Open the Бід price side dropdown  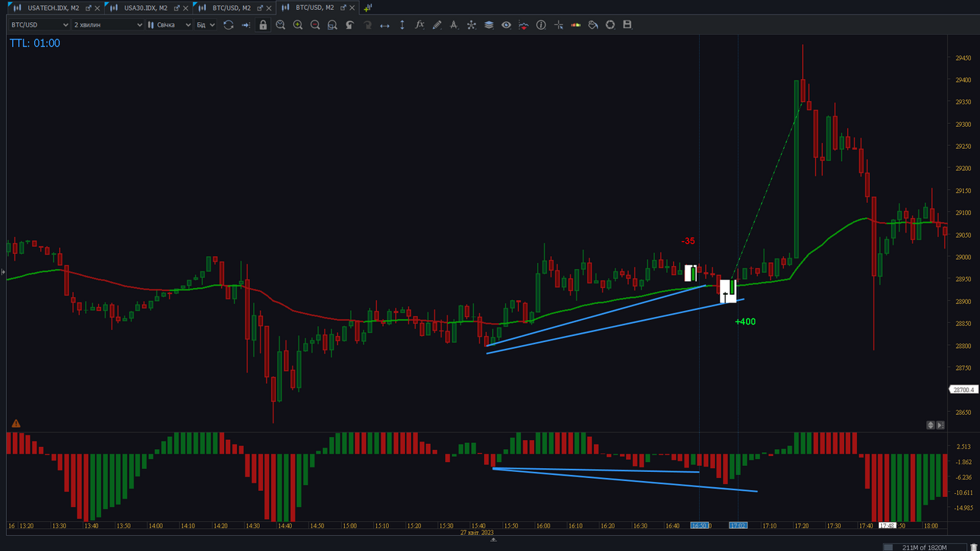click(x=206, y=25)
